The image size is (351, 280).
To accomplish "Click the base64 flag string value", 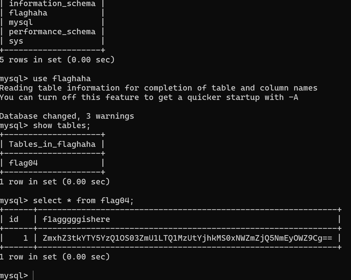I will click(187, 238).
